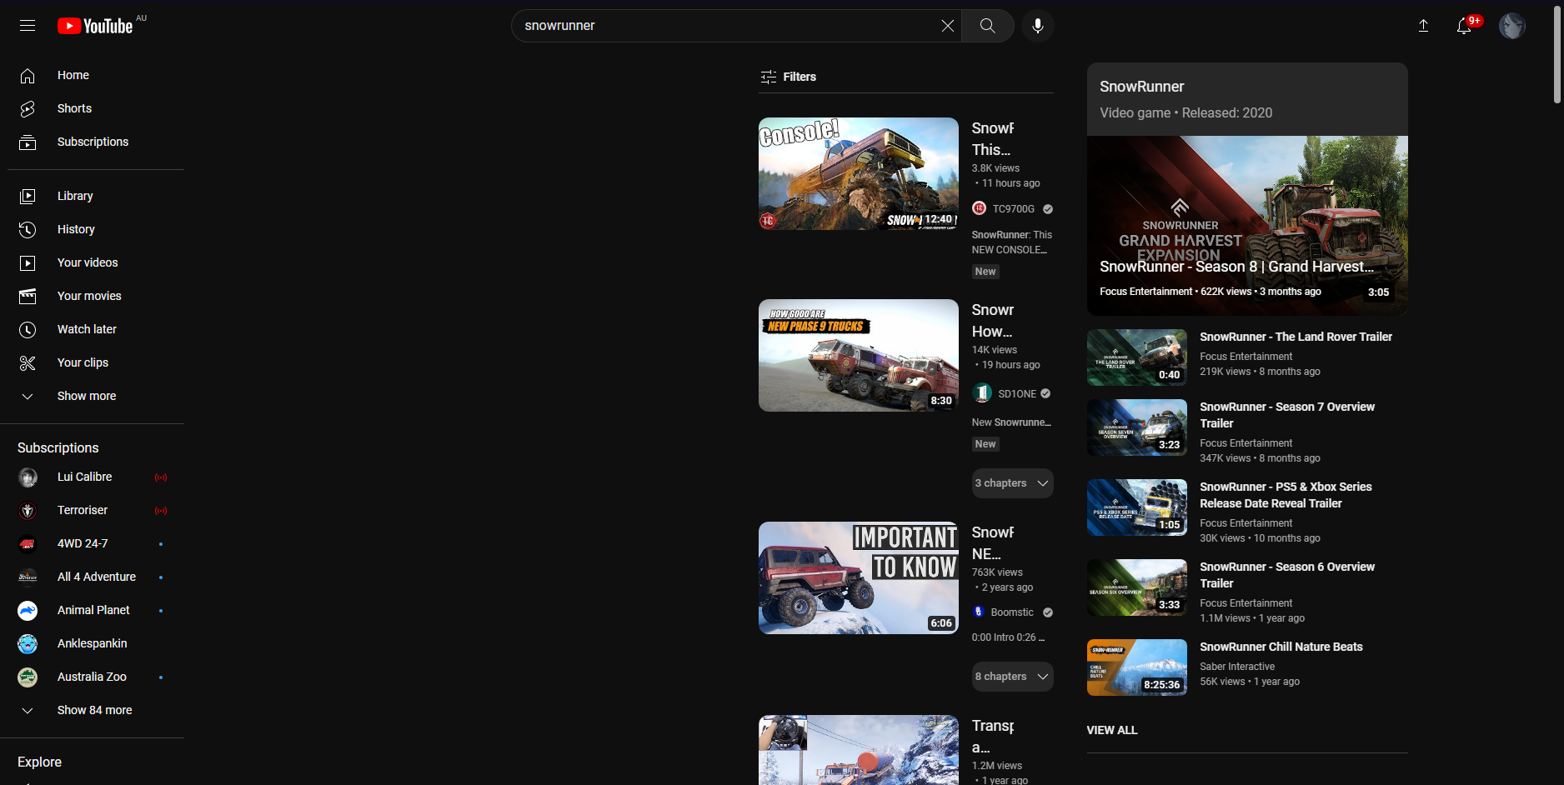Open New Phase 9 Trucks thumbnail
Image resolution: width=1564 pixels, height=785 pixels.
[859, 355]
